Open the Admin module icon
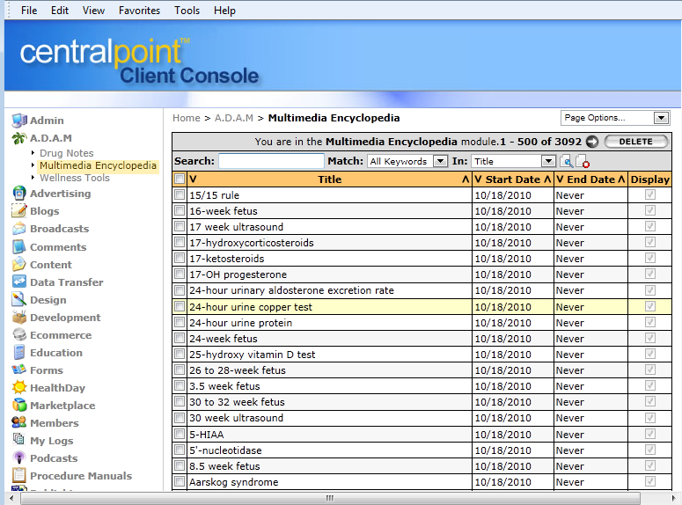682x505 pixels. point(19,121)
